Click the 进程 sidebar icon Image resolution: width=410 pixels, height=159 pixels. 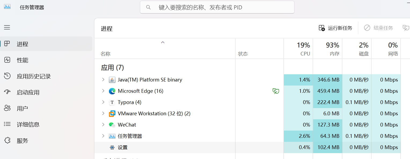coord(7,44)
